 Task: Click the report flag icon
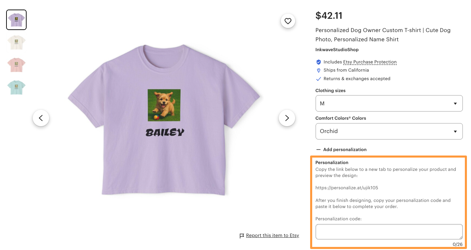tap(242, 235)
